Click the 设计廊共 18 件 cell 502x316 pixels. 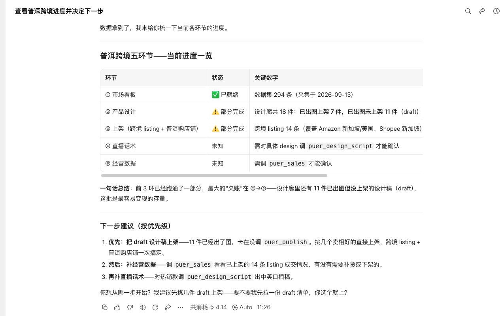pos(336,112)
